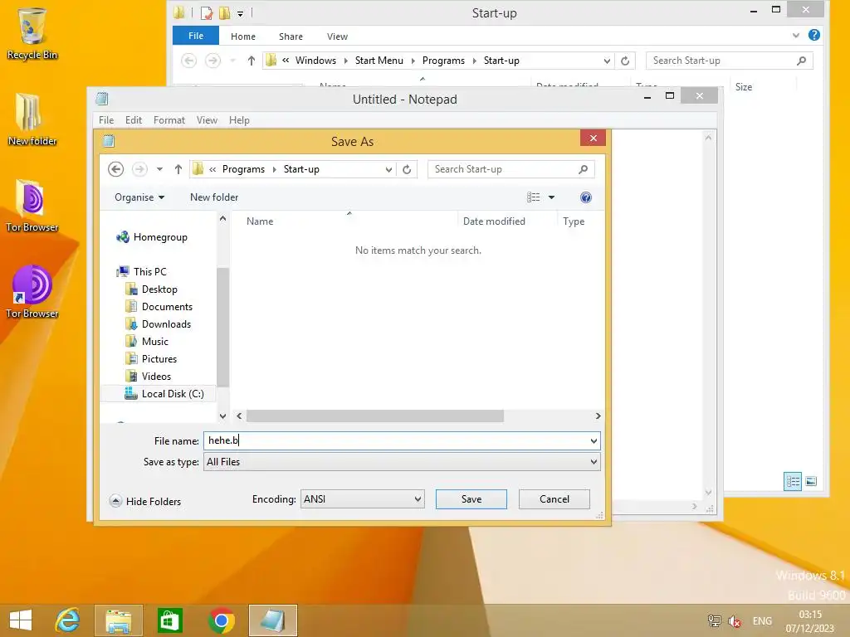Sort by Date modified column header
The image size is (850, 637).
(x=494, y=221)
